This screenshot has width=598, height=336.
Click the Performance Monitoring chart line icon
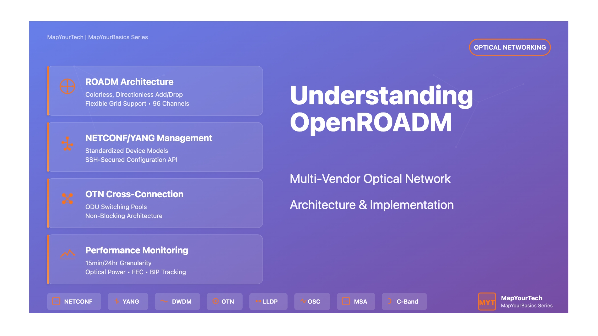pos(67,254)
